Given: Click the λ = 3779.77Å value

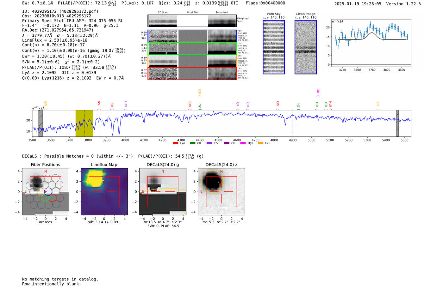Looking at the screenshot, I should tap(37, 35).
